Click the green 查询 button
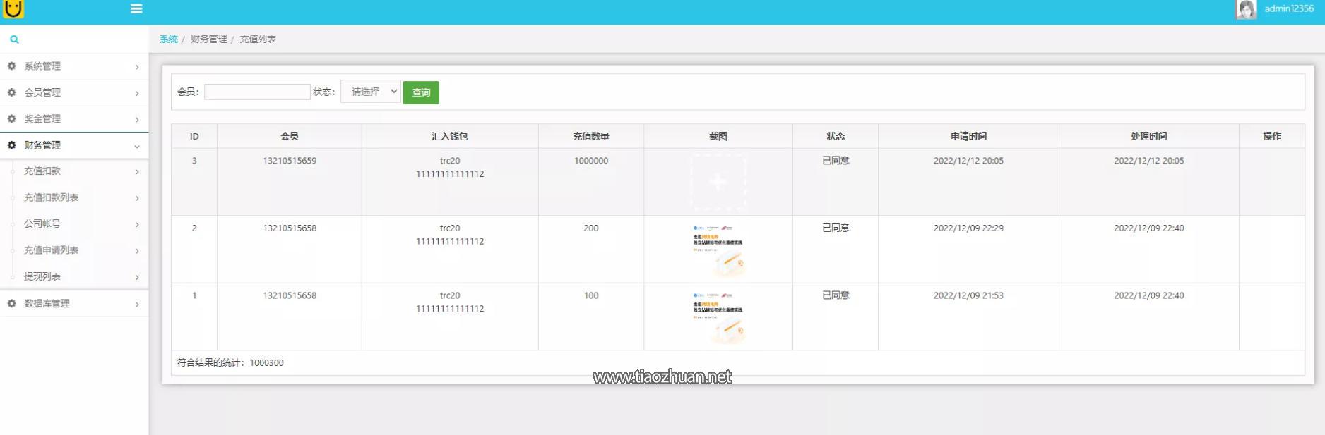This screenshot has width=1325, height=435. point(421,92)
